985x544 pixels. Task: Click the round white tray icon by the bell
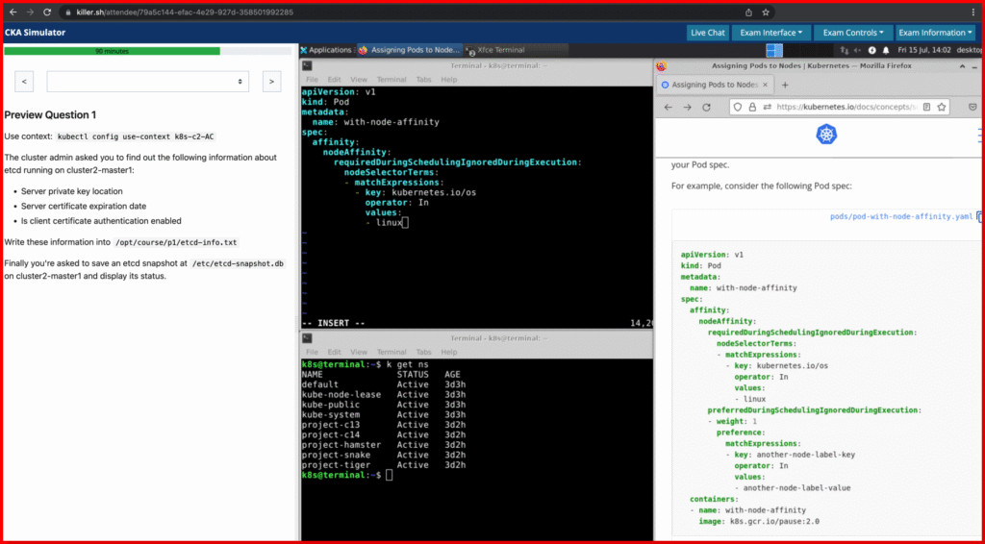coord(871,50)
